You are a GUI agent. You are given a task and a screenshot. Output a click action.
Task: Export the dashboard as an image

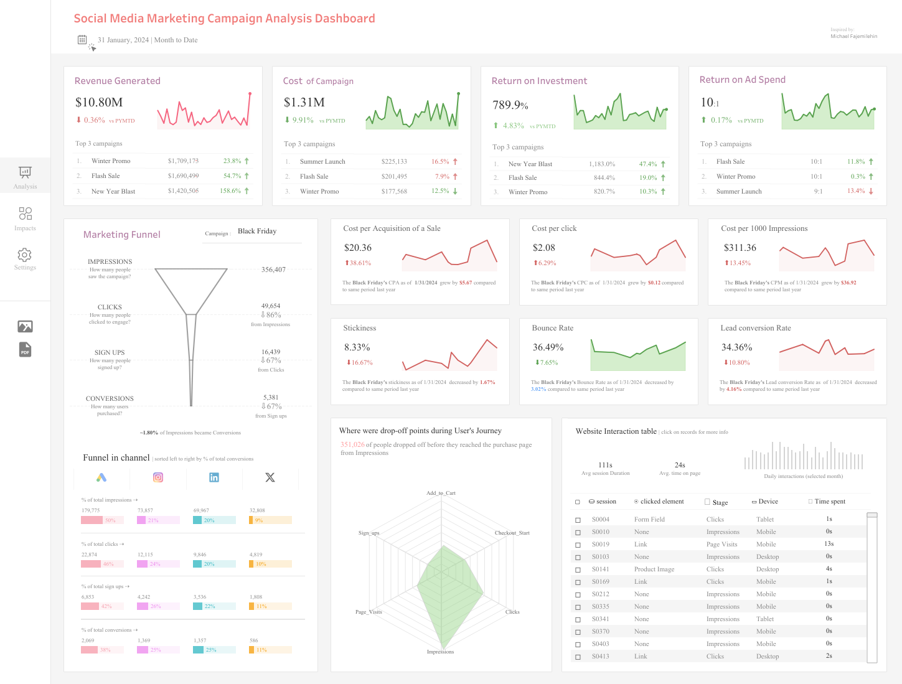[x=25, y=326]
